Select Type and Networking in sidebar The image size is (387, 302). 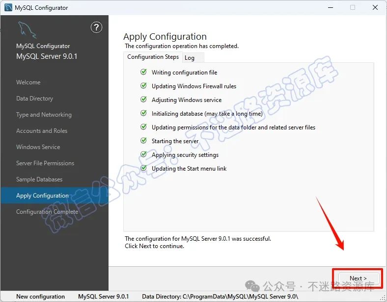point(44,115)
